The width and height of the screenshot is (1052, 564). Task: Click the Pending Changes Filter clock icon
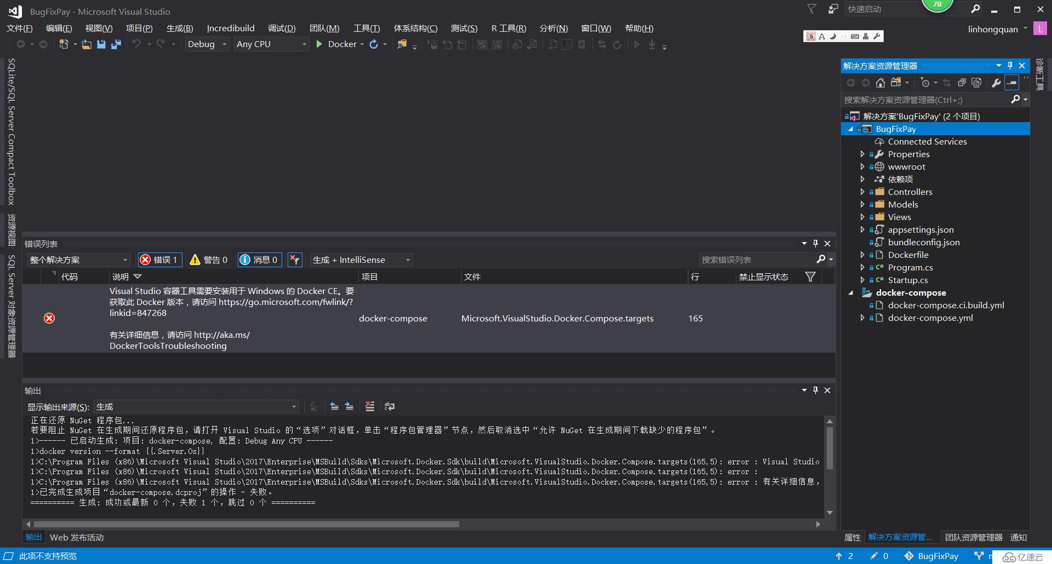(x=925, y=83)
